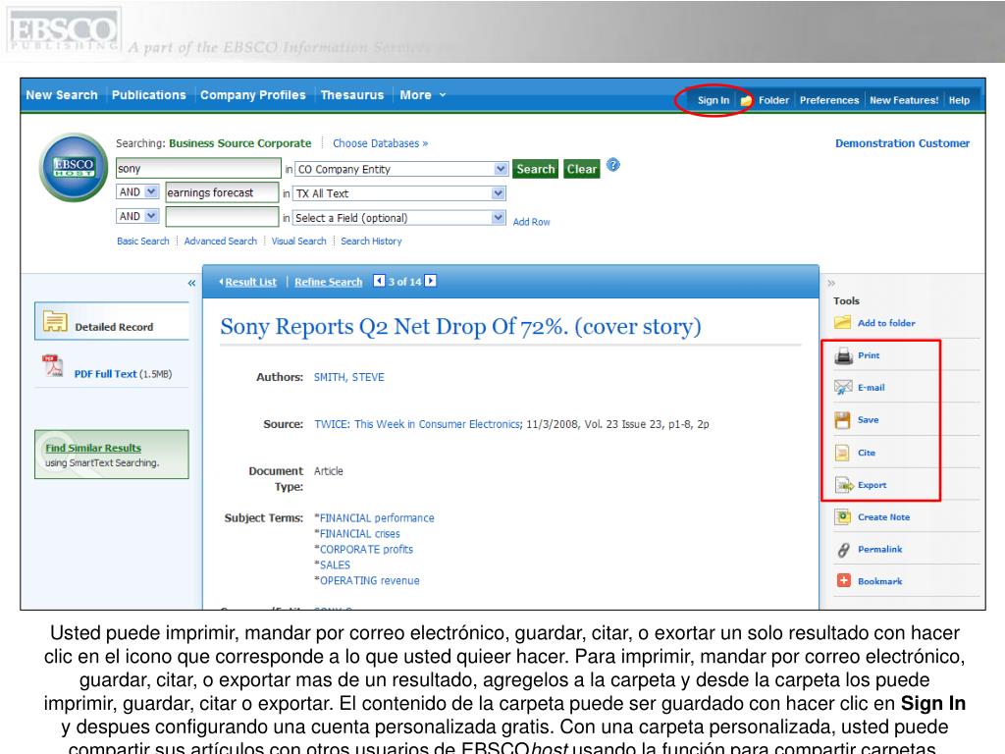Open Help in top bar

959,100
